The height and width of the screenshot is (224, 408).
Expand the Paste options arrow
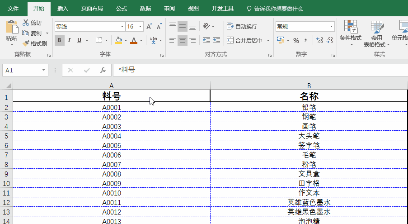coord(11,45)
